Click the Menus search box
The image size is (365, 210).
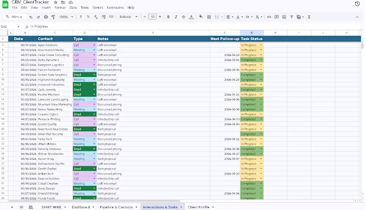click(15, 17)
